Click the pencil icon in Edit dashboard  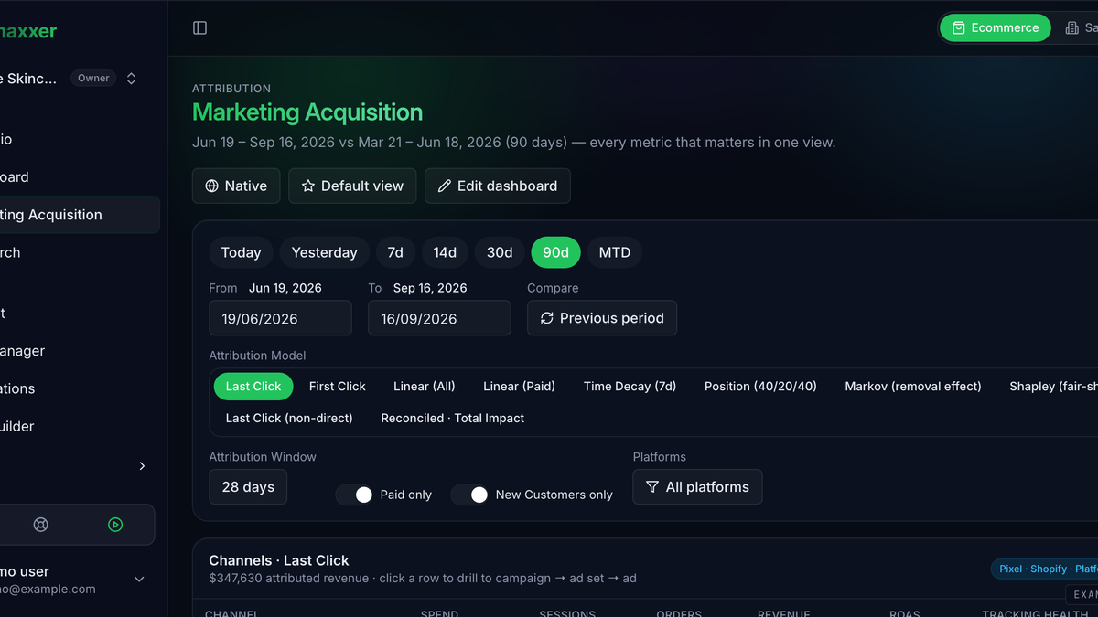tap(445, 186)
